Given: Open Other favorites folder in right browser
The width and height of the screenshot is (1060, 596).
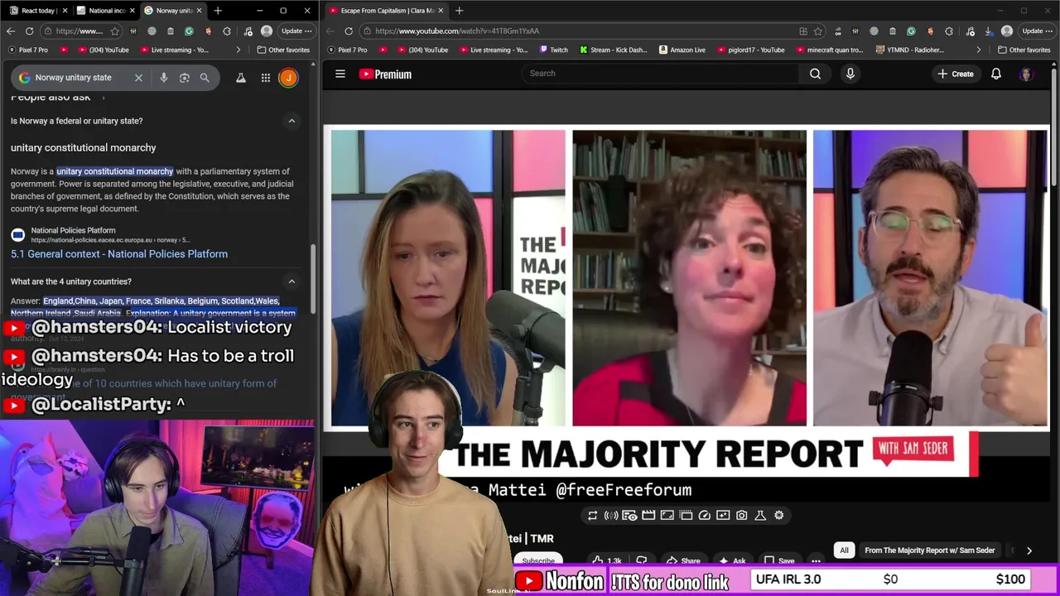Looking at the screenshot, I should click(x=1025, y=50).
